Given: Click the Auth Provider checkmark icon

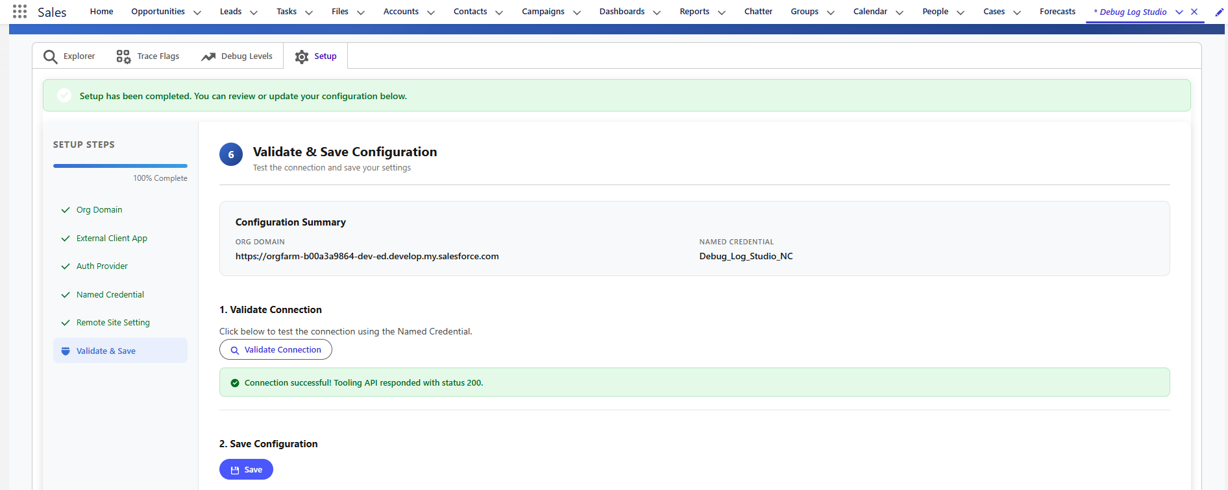Looking at the screenshot, I should click(x=66, y=266).
